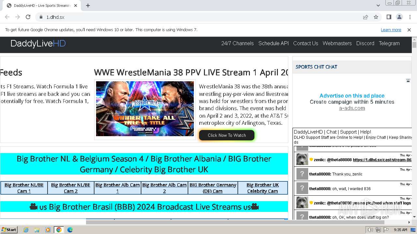The image size is (417, 234).
Task: Bookmark this page with the star icon
Action: pyautogui.click(x=376, y=17)
